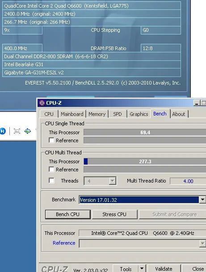Screen dimensions: 206x272
Task: Open the Reference processor dropdown
Action: 202,243
